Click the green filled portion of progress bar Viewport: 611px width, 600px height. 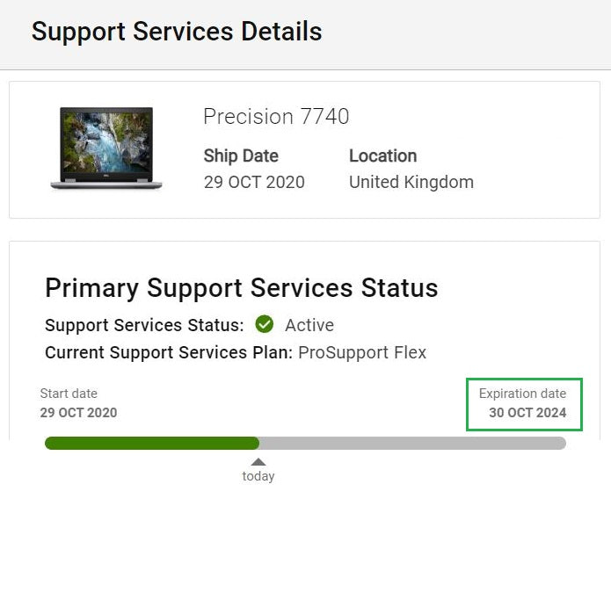[152, 443]
